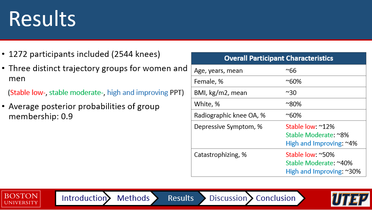Click 'Stable Moderate: ~8%' value

coord(317,135)
